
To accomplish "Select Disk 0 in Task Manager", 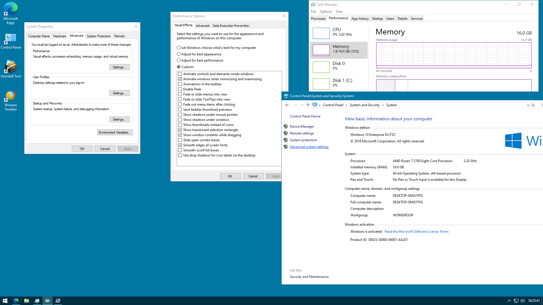I will 339,67.
